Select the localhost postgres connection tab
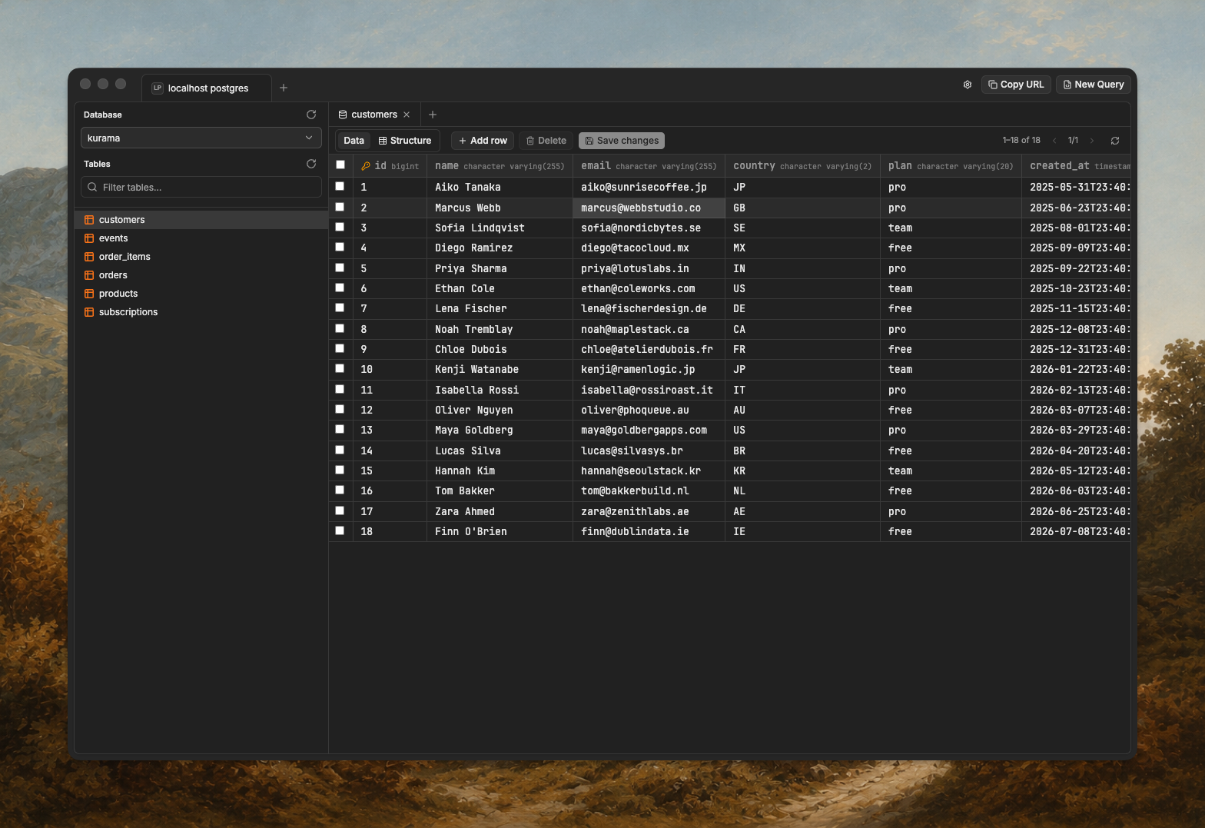1205x828 pixels. click(206, 88)
